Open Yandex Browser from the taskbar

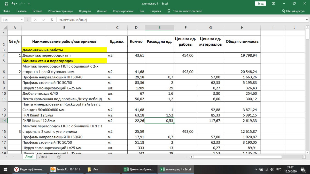coord(30,169)
